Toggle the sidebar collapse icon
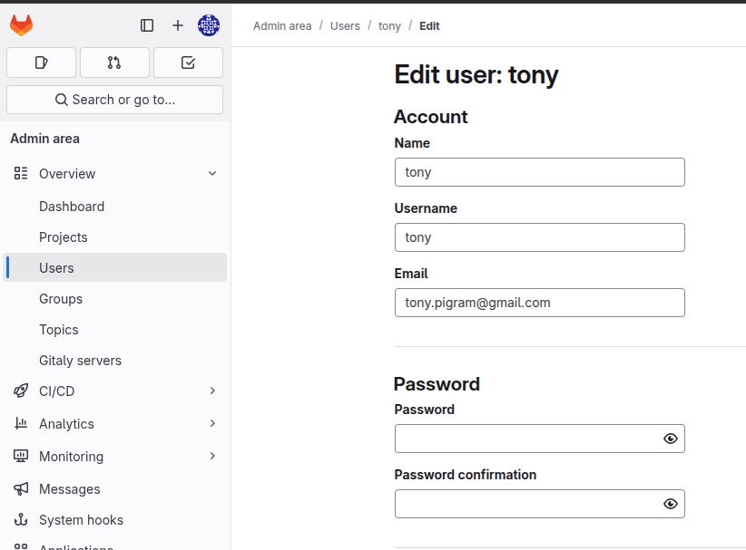Screen dimensions: 746x550 [x=147, y=25]
